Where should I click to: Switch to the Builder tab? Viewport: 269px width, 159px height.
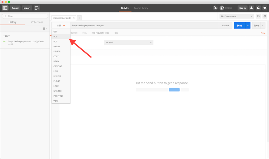click(125, 8)
